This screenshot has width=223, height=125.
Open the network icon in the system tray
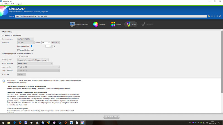point(204,123)
